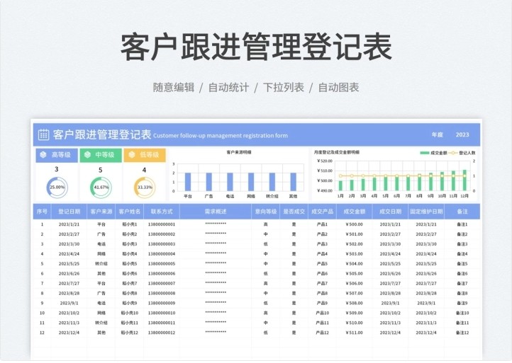Select 意向等级 cell 低 in row 6
Viewport: 512px width, 363px height.
coord(266,273)
